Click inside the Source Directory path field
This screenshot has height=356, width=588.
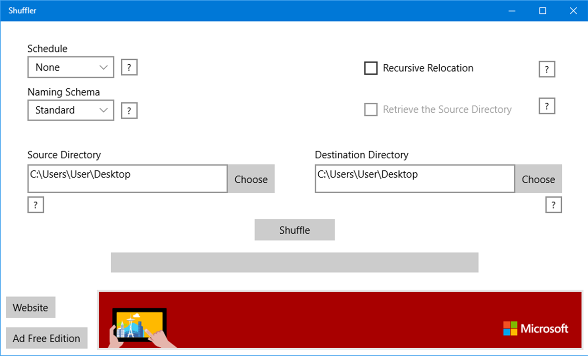[x=127, y=178]
